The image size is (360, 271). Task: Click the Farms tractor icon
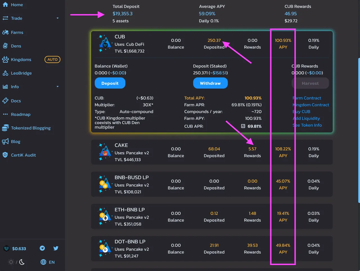5,32
